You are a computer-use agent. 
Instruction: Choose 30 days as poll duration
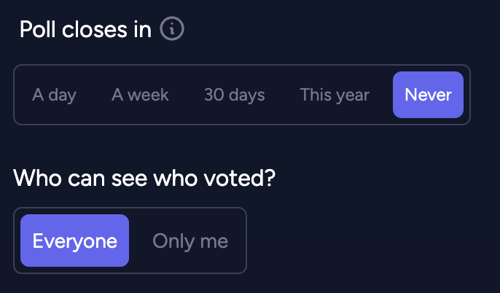(235, 95)
